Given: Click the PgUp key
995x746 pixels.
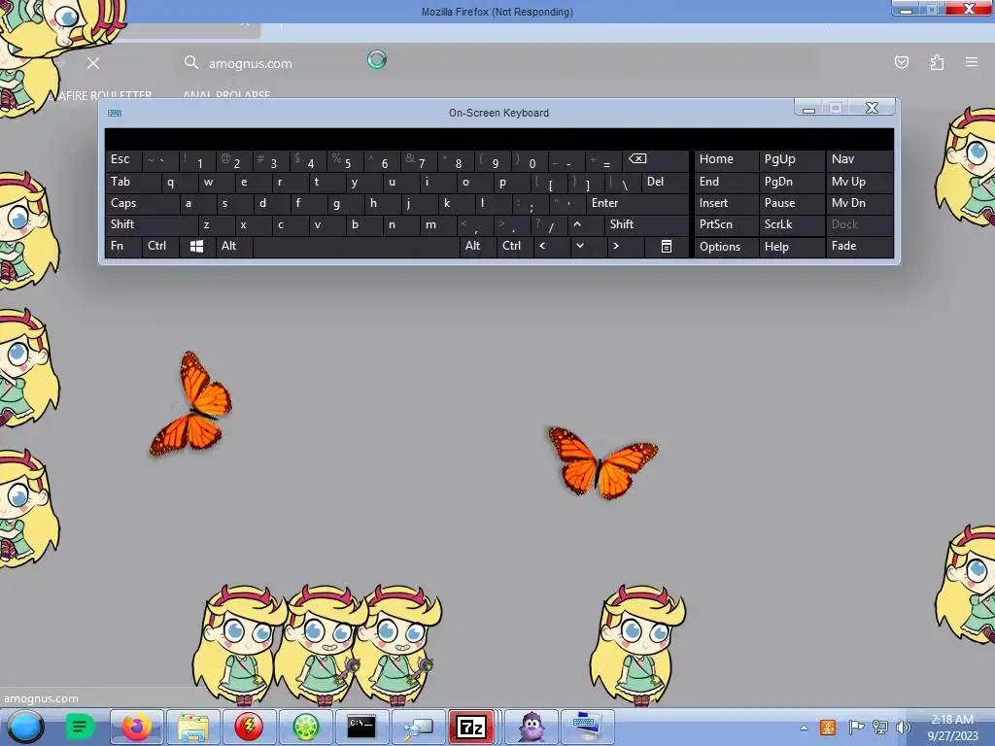Looking at the screenshot, I should [792, 160].
